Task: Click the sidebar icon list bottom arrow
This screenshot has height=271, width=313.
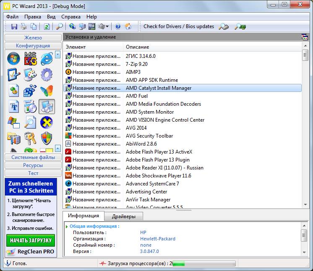Action: [x=57, y=148]
